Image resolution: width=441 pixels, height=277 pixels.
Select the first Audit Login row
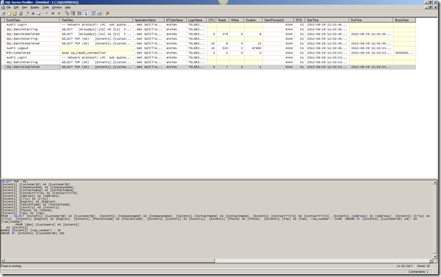pyautogui.click(x=209, y=25)
